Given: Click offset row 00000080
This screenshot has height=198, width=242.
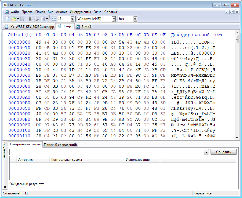Looking at the screenshot, I should [19, 86].
